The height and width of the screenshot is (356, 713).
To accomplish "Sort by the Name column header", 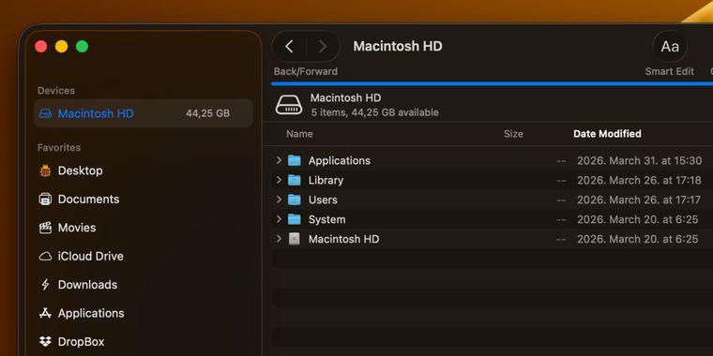I will (299, 134).
